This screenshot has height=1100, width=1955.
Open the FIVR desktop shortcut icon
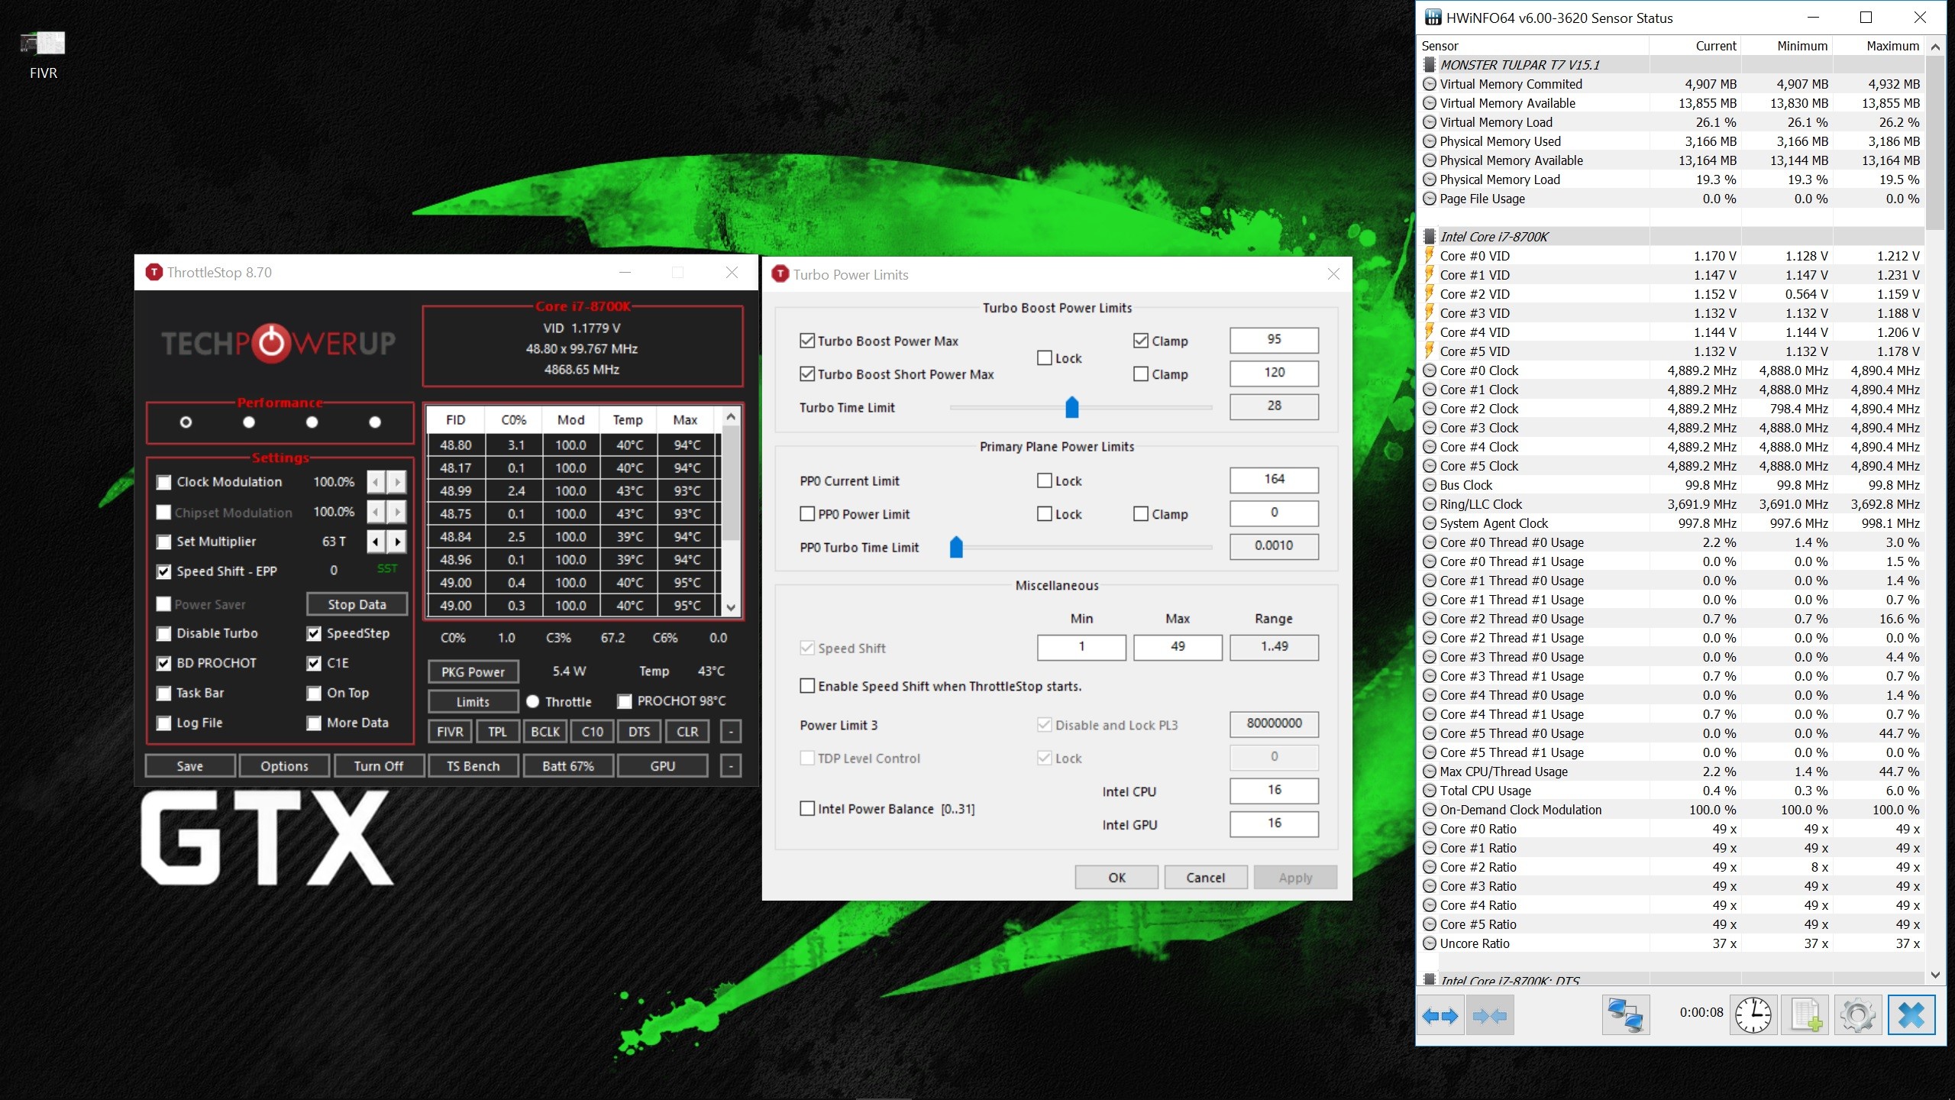pyautogui.click(x=44, y=44)
